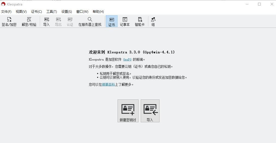Screen dimensions: 276x143
Task: Open the 智能卡 smartcard view
Action: point(140,22)
